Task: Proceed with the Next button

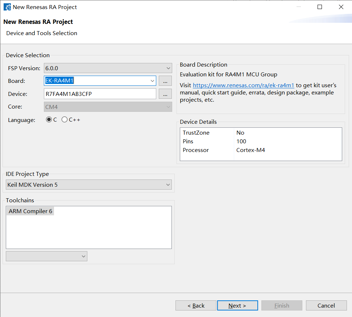Action: (237, 305)
